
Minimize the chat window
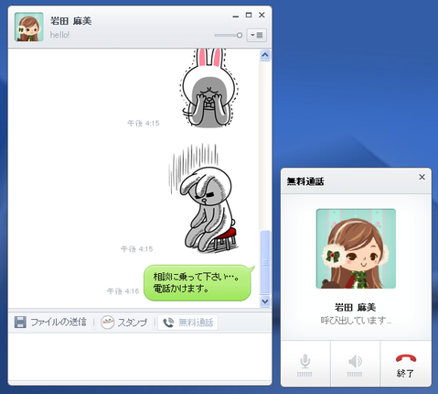[x=235, y=16]
